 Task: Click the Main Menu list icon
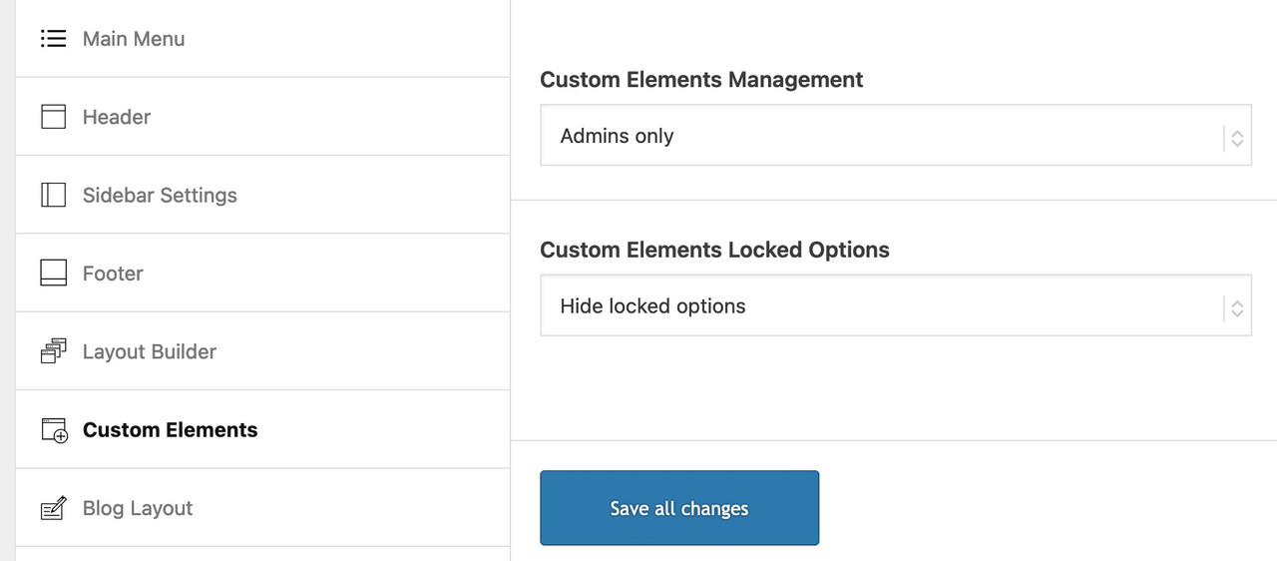[x=53, y=39]
